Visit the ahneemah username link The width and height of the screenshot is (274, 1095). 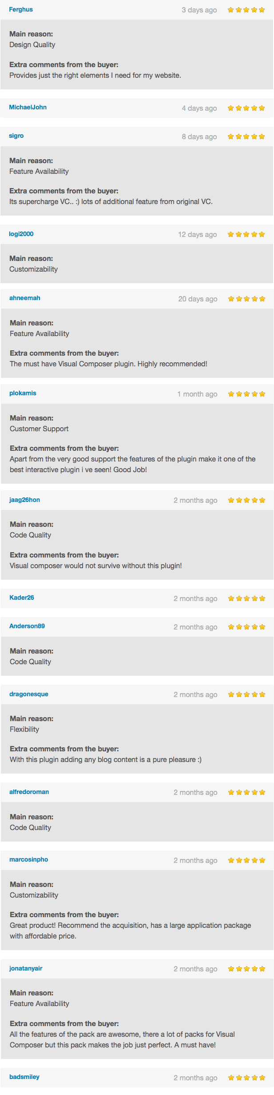(25, 298)
